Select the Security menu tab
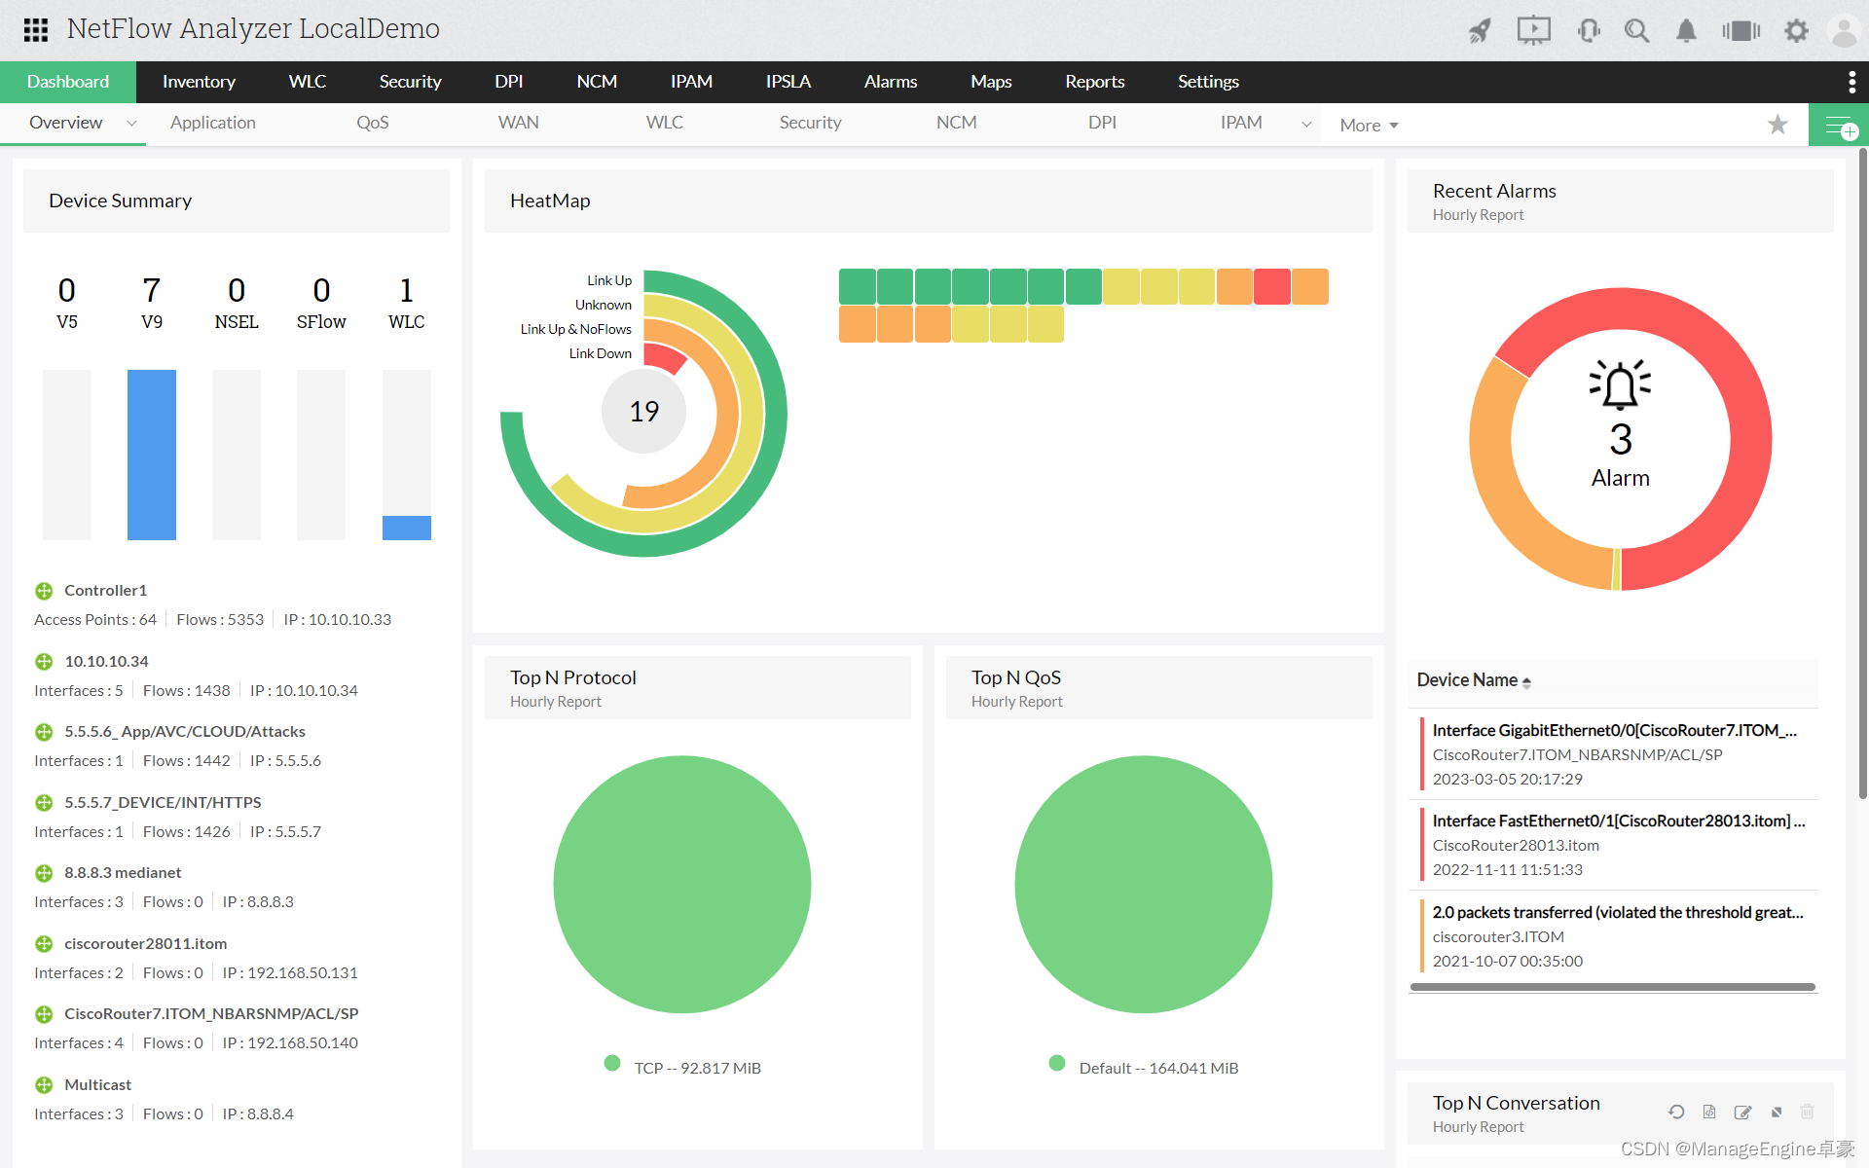Viewport: 1869px width, 1168px height. click(x=409, y=82)
